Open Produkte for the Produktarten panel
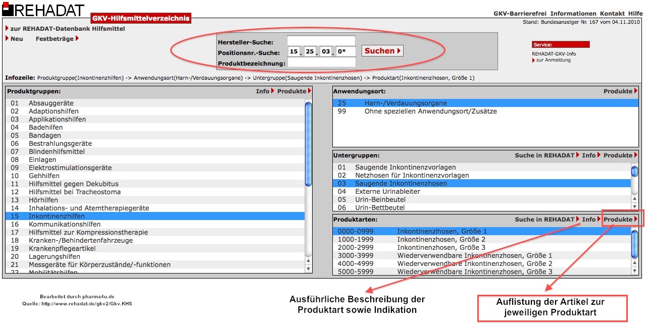The width and height of the screenshot is (646, 325). pos(619,219)
